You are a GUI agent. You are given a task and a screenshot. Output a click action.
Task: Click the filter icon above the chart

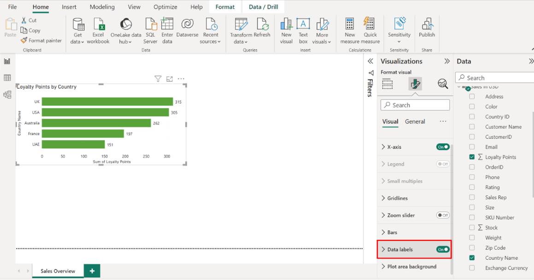pyautogui.click(x=158, y=79)
